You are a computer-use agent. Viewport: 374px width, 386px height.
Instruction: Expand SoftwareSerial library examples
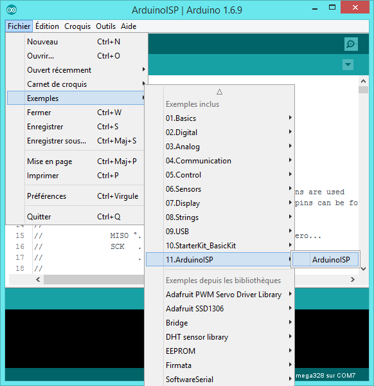pyautogui.click(x=220, y=380)
